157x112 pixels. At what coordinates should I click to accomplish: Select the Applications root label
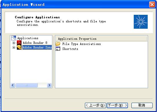28,38
